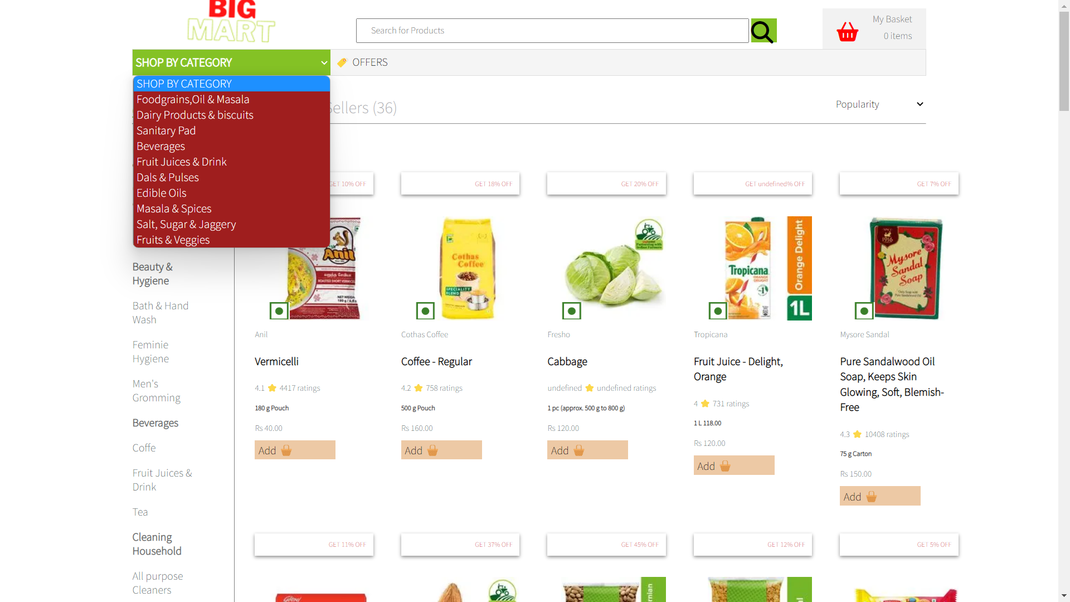Screen dimensions: 1070x602
Task: Click the vegetarian mark on Tropicana juice
Action: 718,310
